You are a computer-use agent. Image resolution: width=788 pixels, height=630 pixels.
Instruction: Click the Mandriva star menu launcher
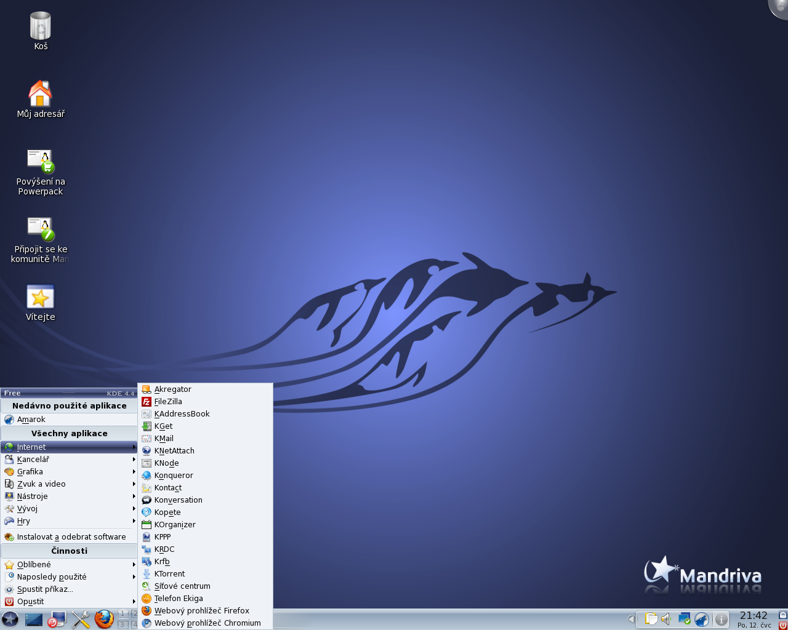[x=10, y=619]
